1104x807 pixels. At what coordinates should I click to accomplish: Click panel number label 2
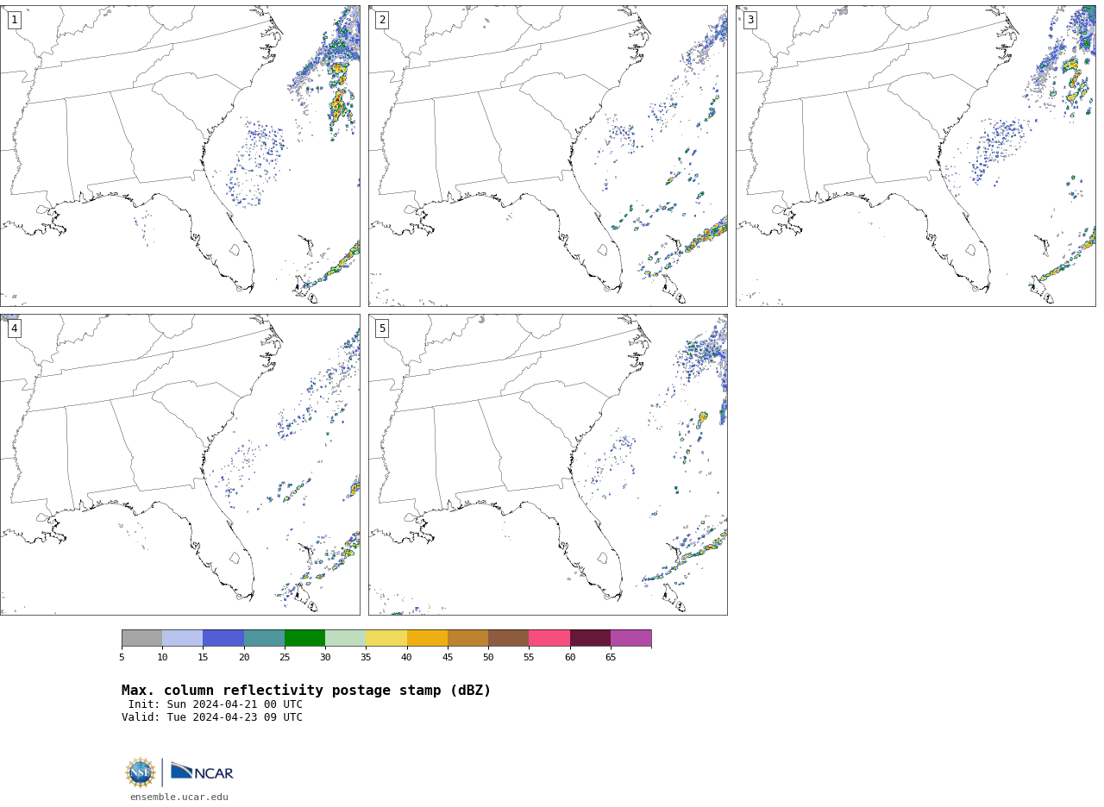click(x=382, y=20)
